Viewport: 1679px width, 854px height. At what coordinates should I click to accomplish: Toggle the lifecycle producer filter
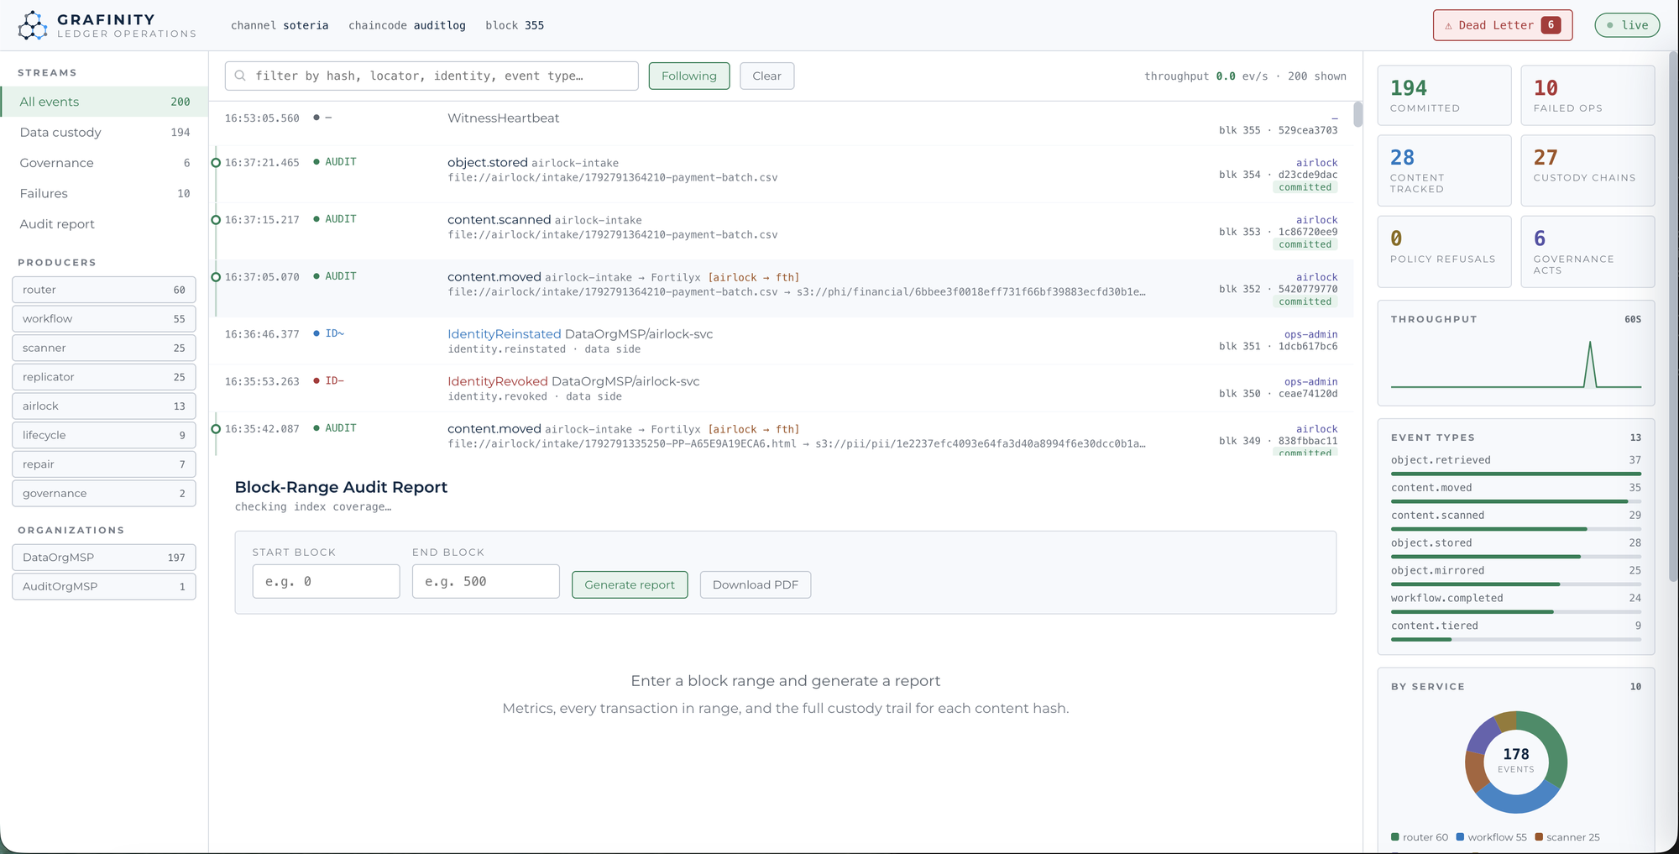coord(104,435)
